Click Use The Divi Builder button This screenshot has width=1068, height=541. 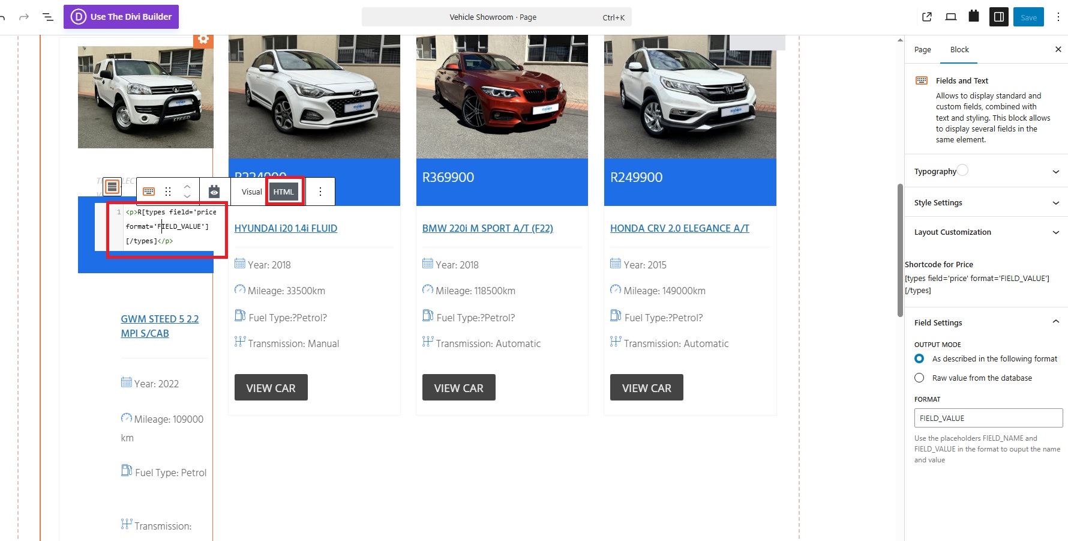pos(121,17)
